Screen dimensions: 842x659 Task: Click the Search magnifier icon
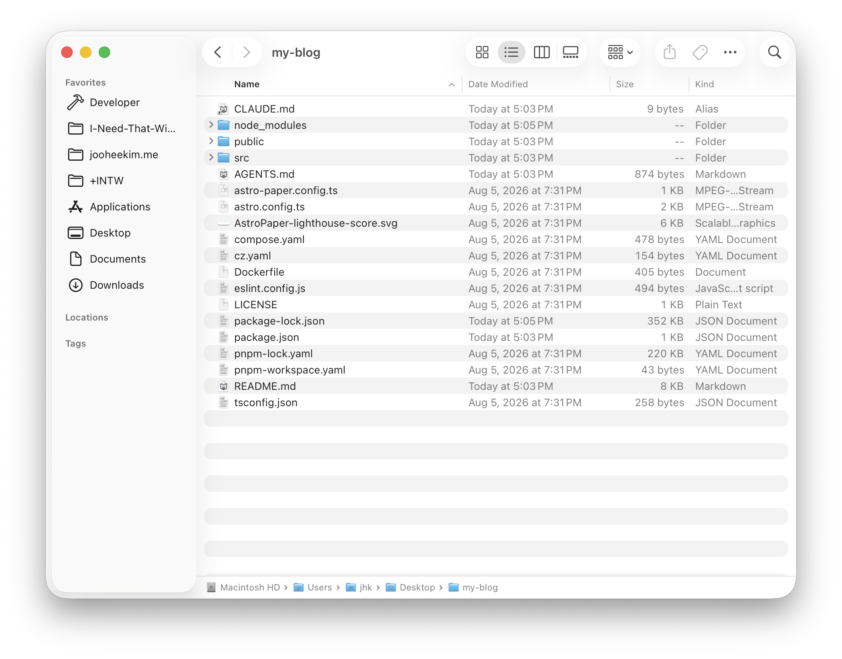(x=774, y=52)
